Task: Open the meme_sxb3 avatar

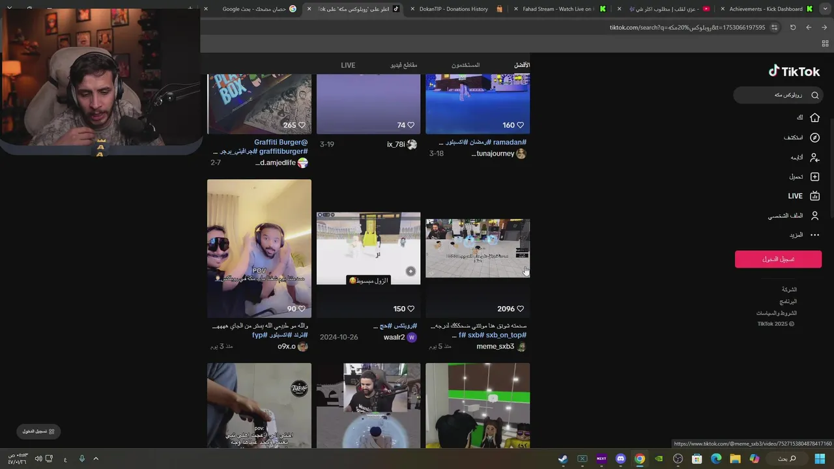Action: tap(521, 347)
